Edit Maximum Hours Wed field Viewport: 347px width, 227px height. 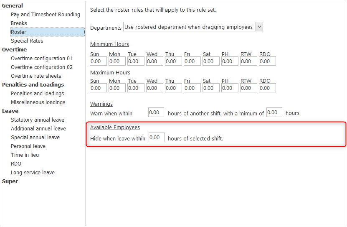coord(155,88)
